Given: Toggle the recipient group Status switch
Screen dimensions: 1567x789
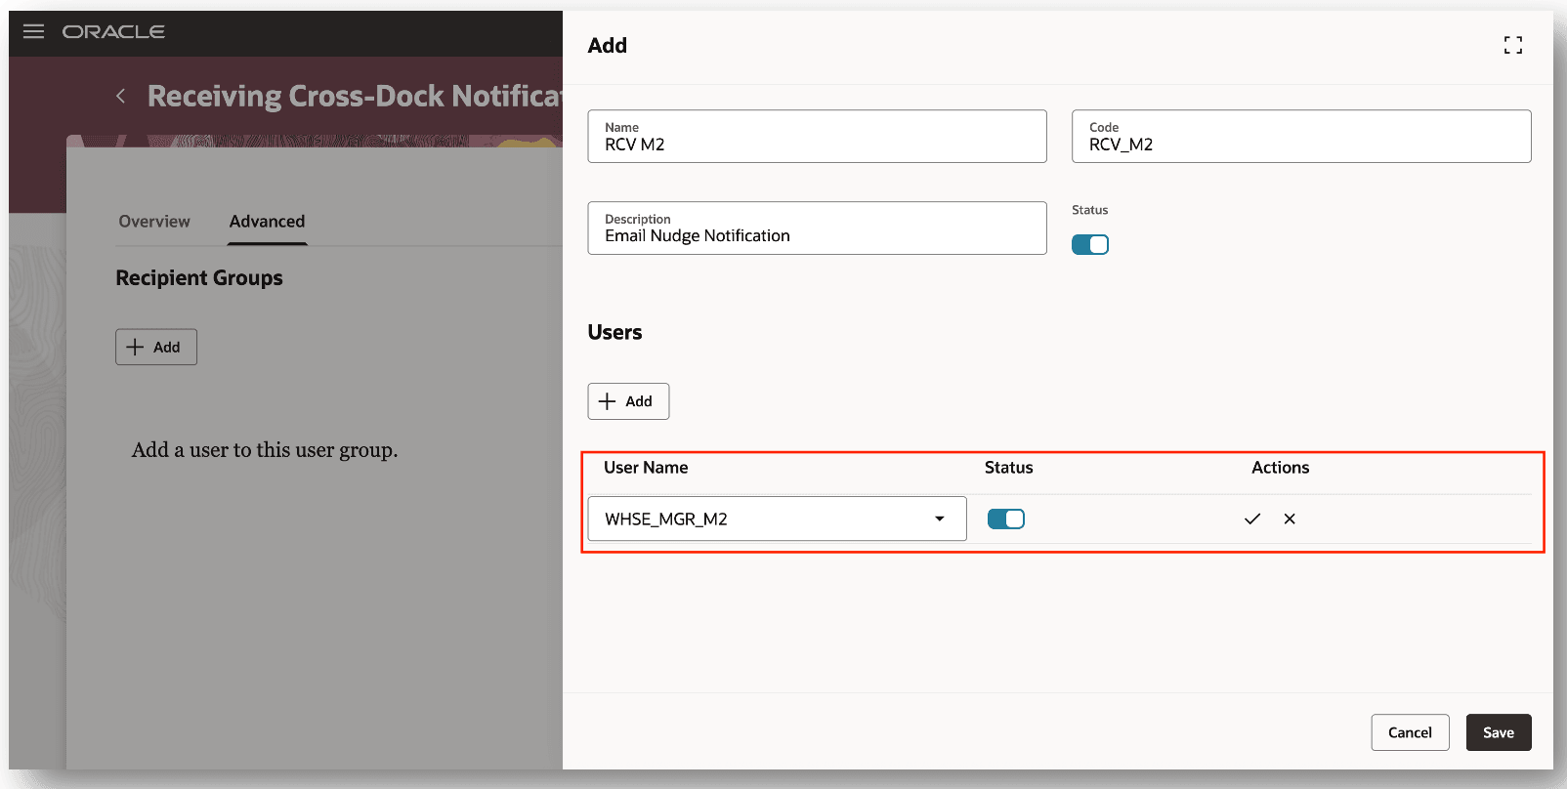Looking at the screenshot, I should 1090,244.
